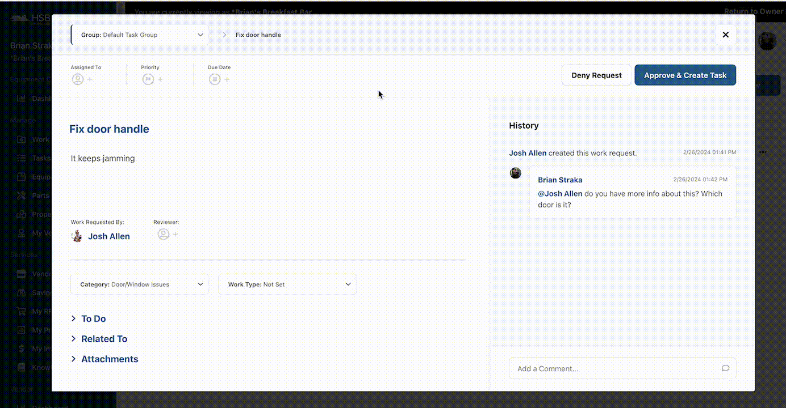Add a reviewer using the Reviewer icon
This screenshot has height=408, width=786.
tap(164, 234)
